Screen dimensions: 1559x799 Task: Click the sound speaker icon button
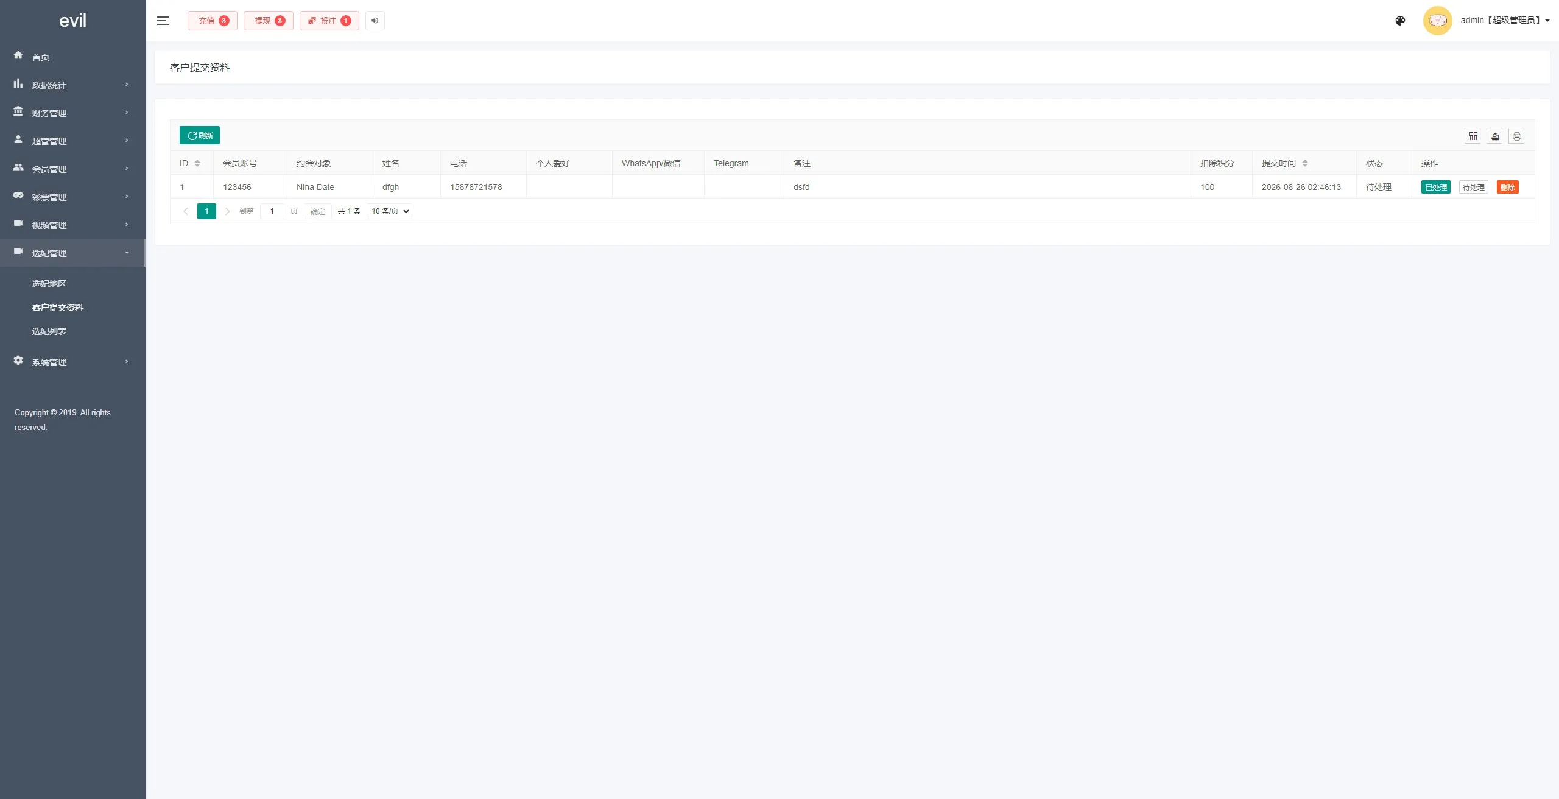[375, 21]
